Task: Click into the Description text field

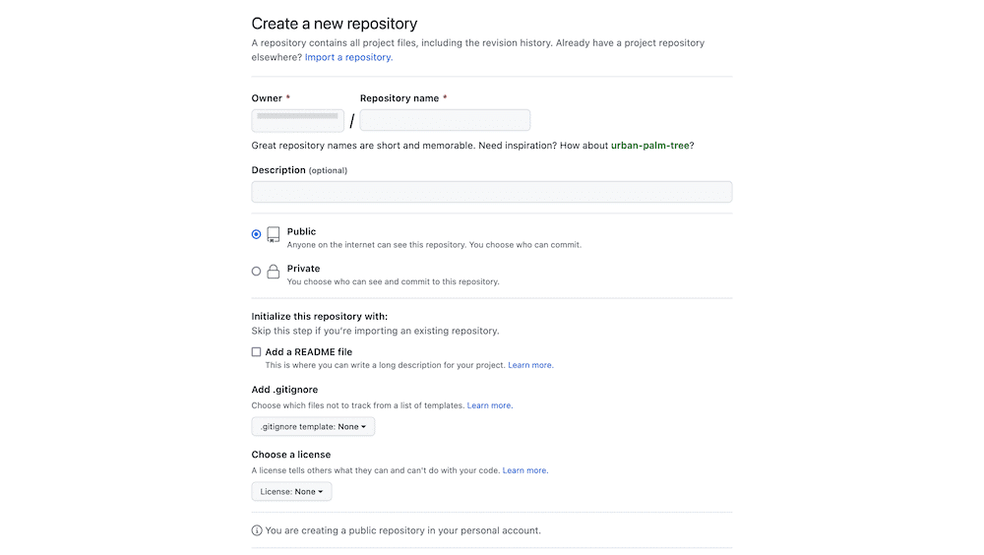Action: [491, 192]
